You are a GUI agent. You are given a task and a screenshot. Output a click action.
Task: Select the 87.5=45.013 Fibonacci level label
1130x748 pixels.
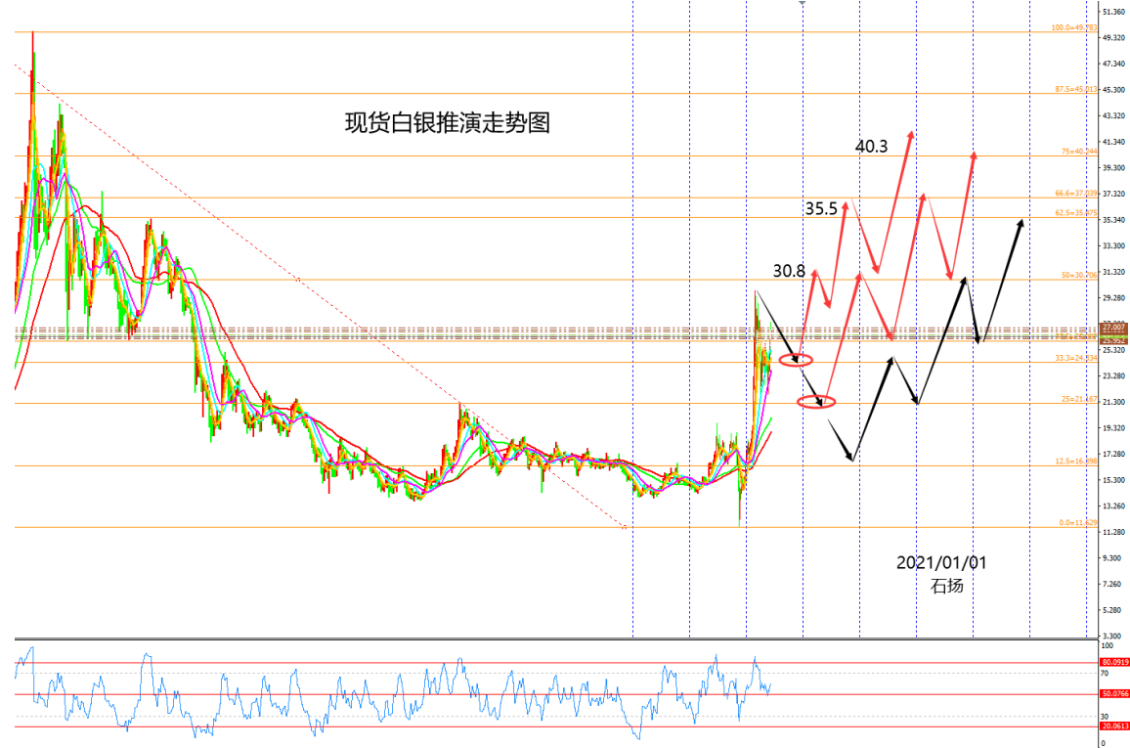(x=1075, y=89)
